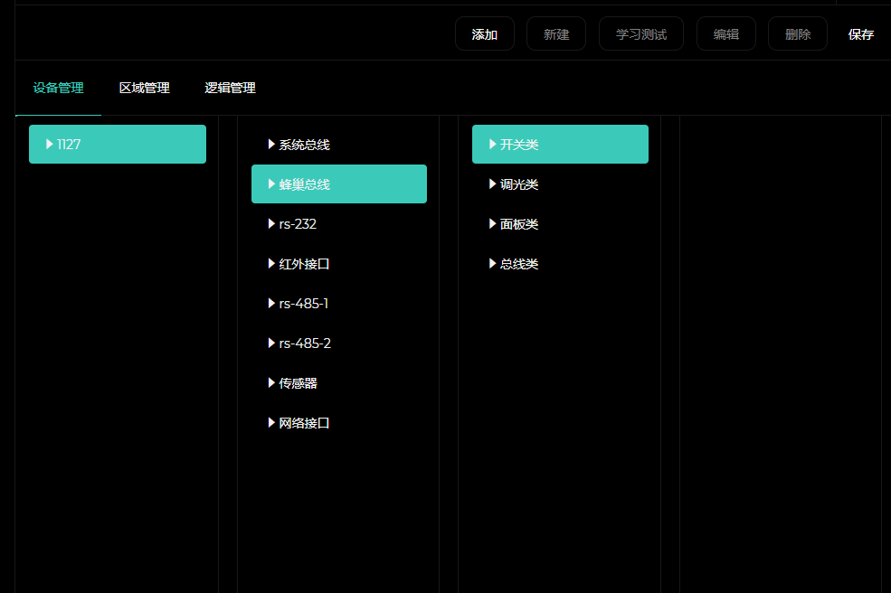
Task: Open the 逻辑管理 tab
Action: click(230, 89)
